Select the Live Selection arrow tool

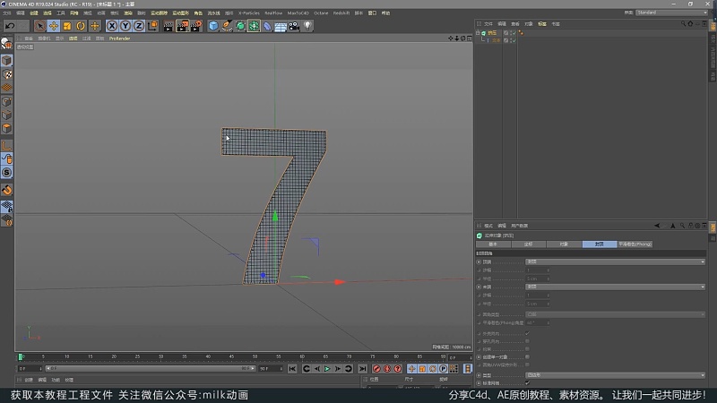point(39,26)
